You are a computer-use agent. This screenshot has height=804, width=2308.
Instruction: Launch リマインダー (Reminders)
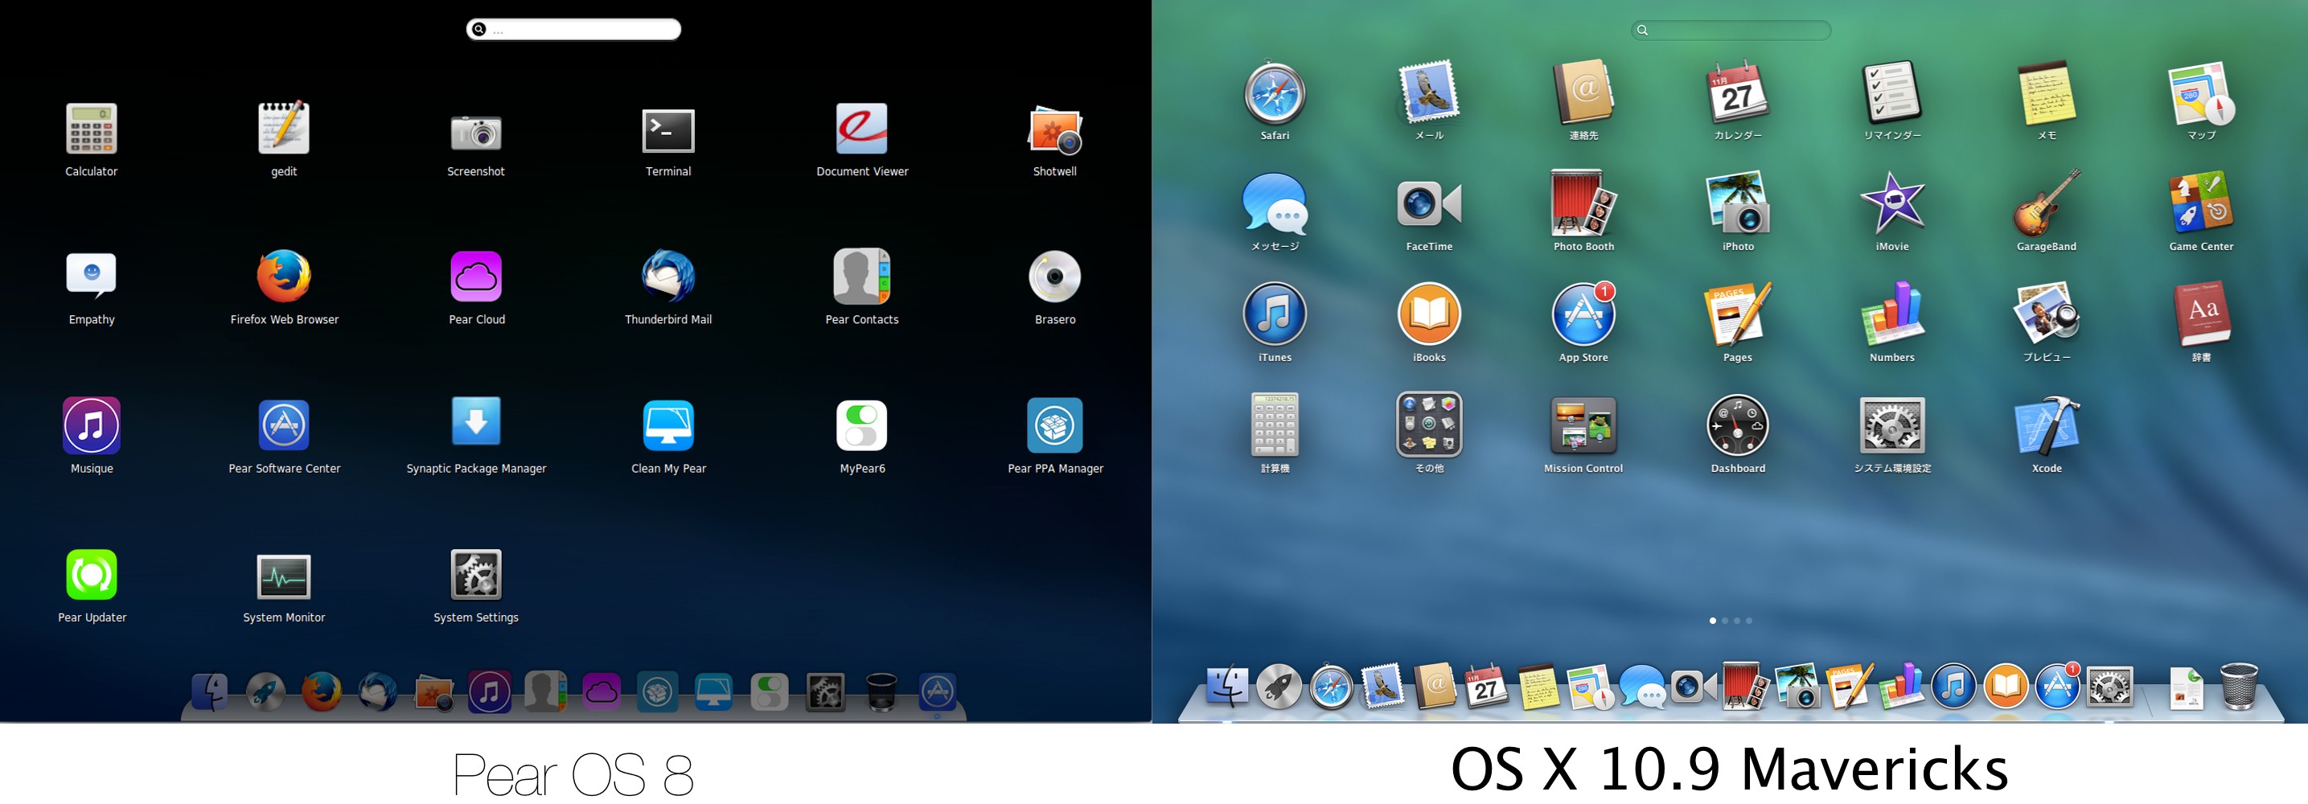[x=1892, y=92]
